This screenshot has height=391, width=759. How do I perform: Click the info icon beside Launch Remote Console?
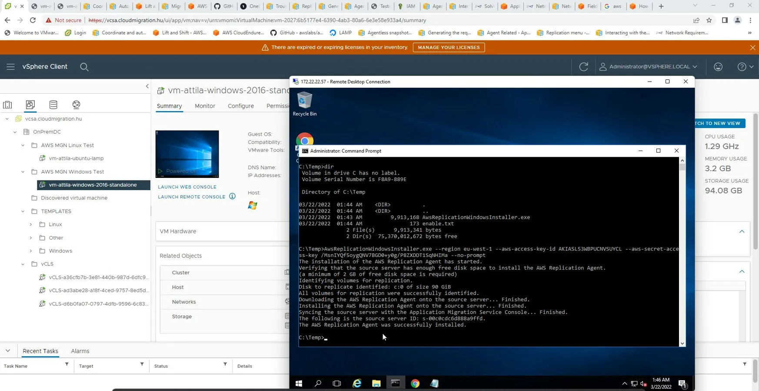click(233, 196)
